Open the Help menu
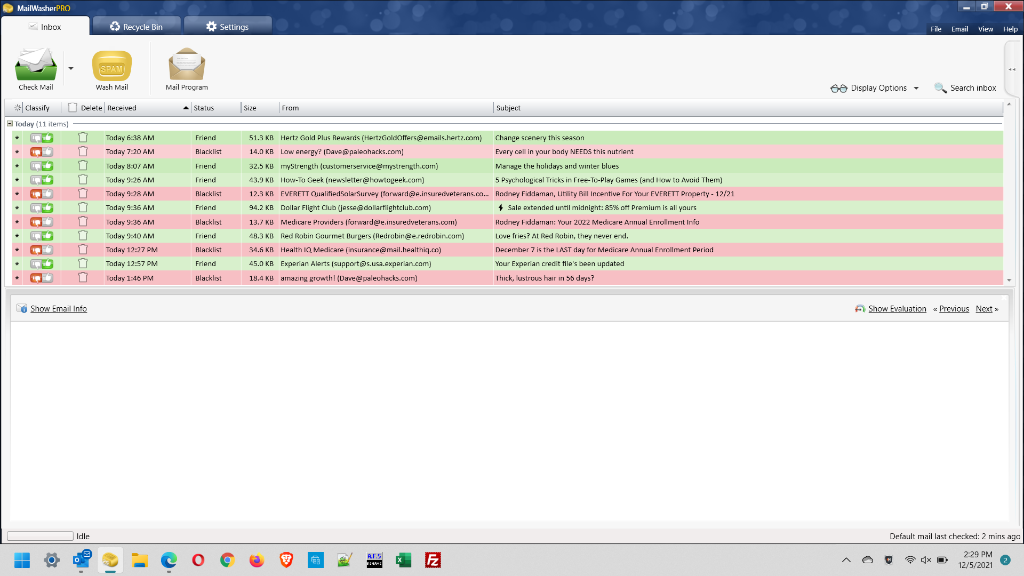1024x576 pixels. pos(1010,29)
